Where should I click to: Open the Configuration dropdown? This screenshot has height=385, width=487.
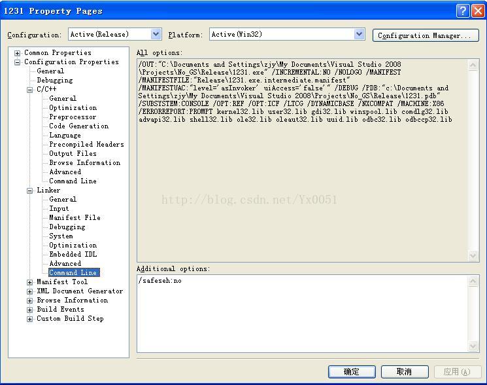pyautogui.click(x=156, y=34)
